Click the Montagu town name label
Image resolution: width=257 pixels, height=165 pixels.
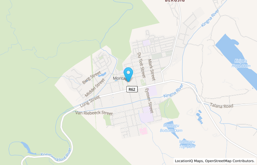pos(120,78)
